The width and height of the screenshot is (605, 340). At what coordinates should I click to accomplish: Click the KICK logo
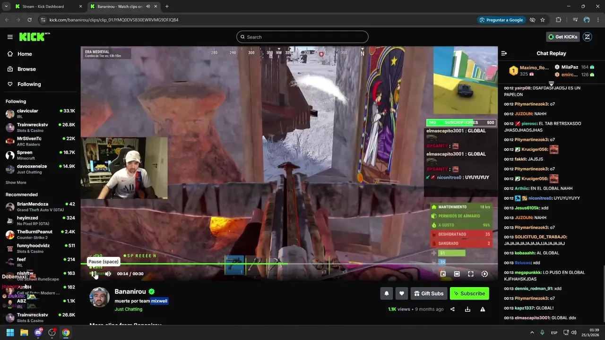click(35, 37)
